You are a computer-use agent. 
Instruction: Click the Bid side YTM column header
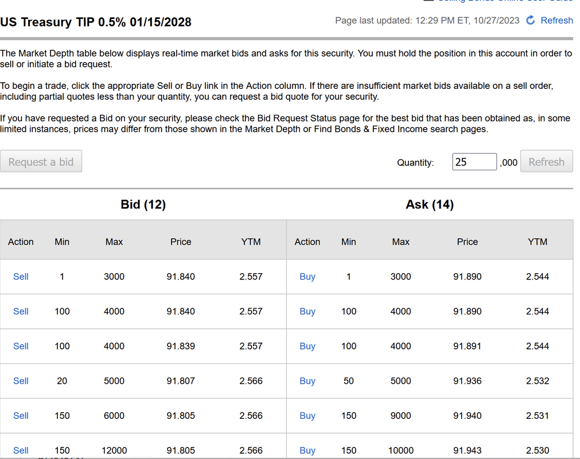pos(251,242)
